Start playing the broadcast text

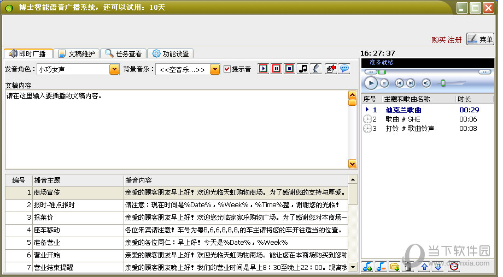click(263, 69)
